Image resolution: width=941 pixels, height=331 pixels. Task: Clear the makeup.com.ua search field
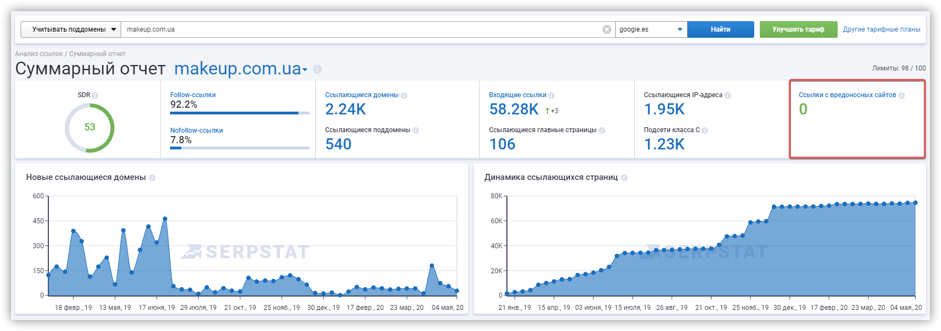pos(607,29)
